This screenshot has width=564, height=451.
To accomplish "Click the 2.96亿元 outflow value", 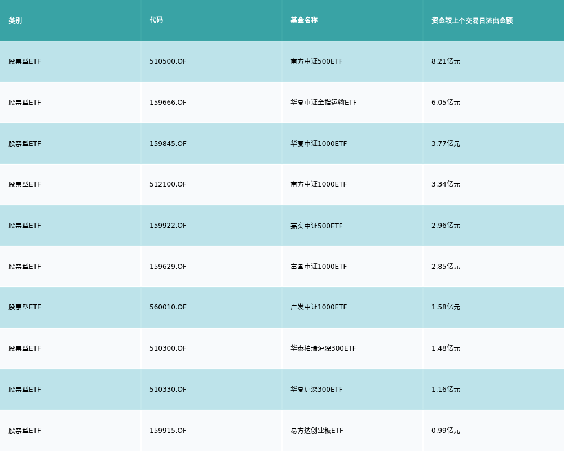I will pos(446,225).
